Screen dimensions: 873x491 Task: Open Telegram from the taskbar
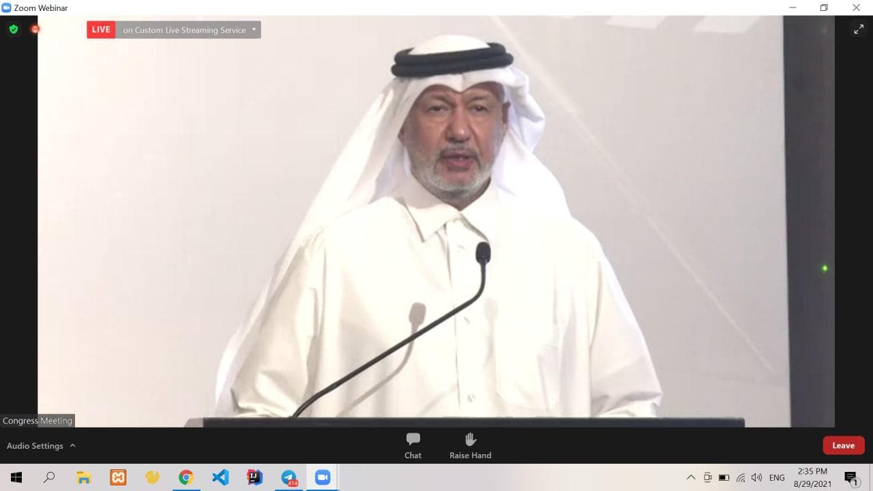[x=288, y=477]
